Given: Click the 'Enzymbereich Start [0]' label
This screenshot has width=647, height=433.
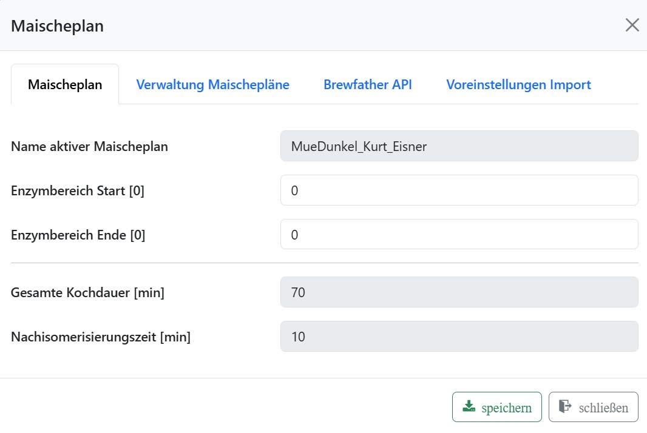Looking at the screenshot, I should coord(78,191).
